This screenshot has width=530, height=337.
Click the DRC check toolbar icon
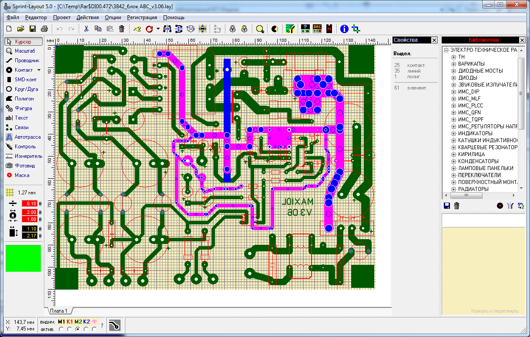tap(317, 29)
